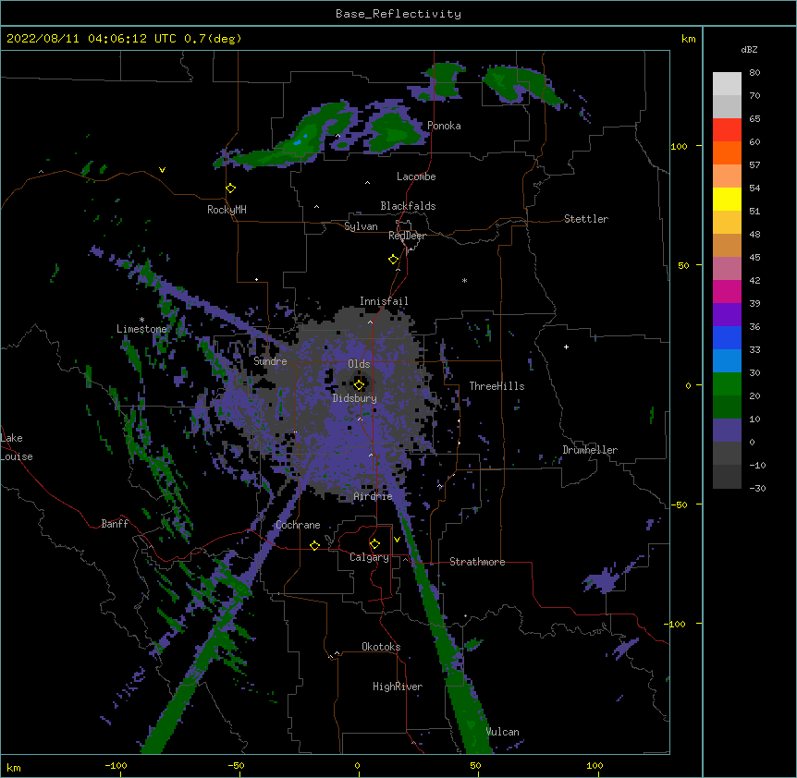Click the Base_Reflectivity title text
The height and width of the screenshot is (778, 797).
pyautogui.click(x=398, y=14)
